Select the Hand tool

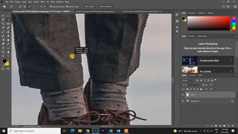point(8,52)
